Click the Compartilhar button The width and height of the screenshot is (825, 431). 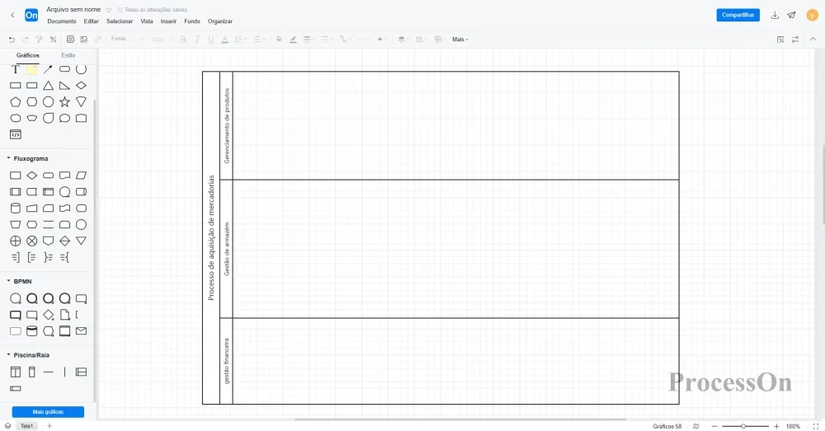pyautogui.click(x=738, y=15)
